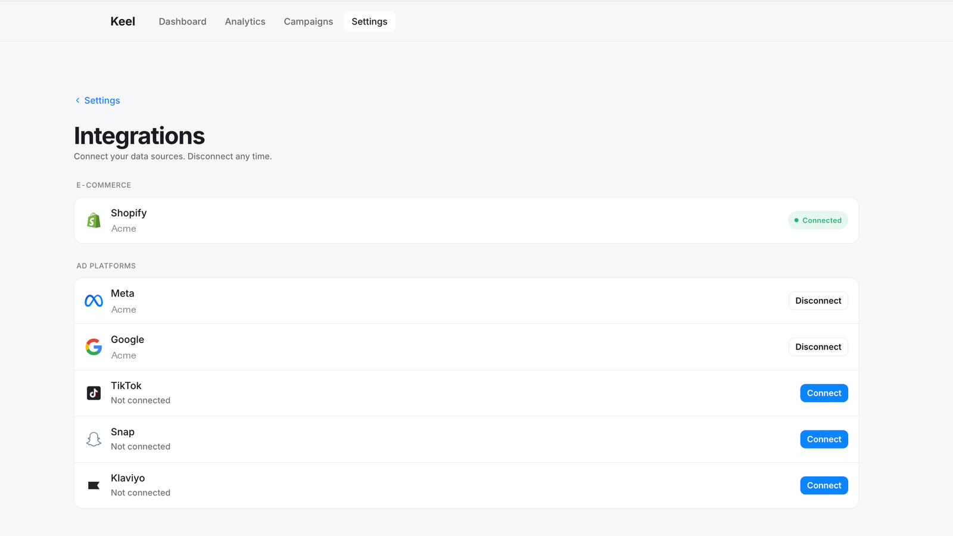
Task: Click the Shopify logo icon
Action: pyautogui.click(x=94, y=220)
